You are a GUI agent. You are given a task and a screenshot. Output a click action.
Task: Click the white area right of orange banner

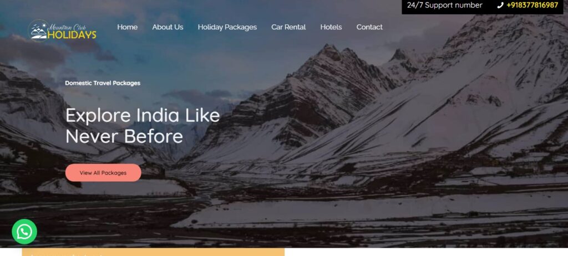point(426,252)
